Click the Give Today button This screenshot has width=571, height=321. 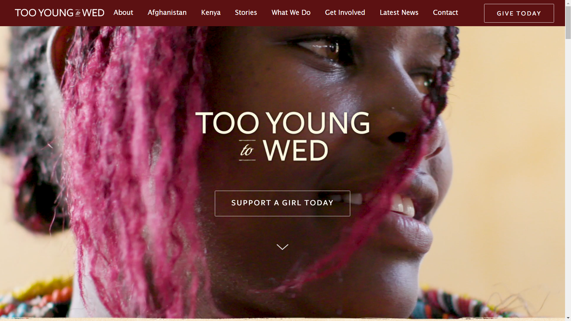(519, 13)
